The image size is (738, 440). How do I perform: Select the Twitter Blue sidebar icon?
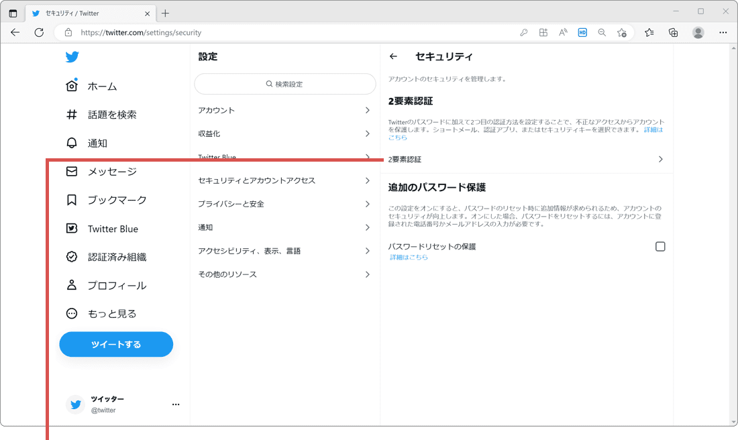(72, 228)
